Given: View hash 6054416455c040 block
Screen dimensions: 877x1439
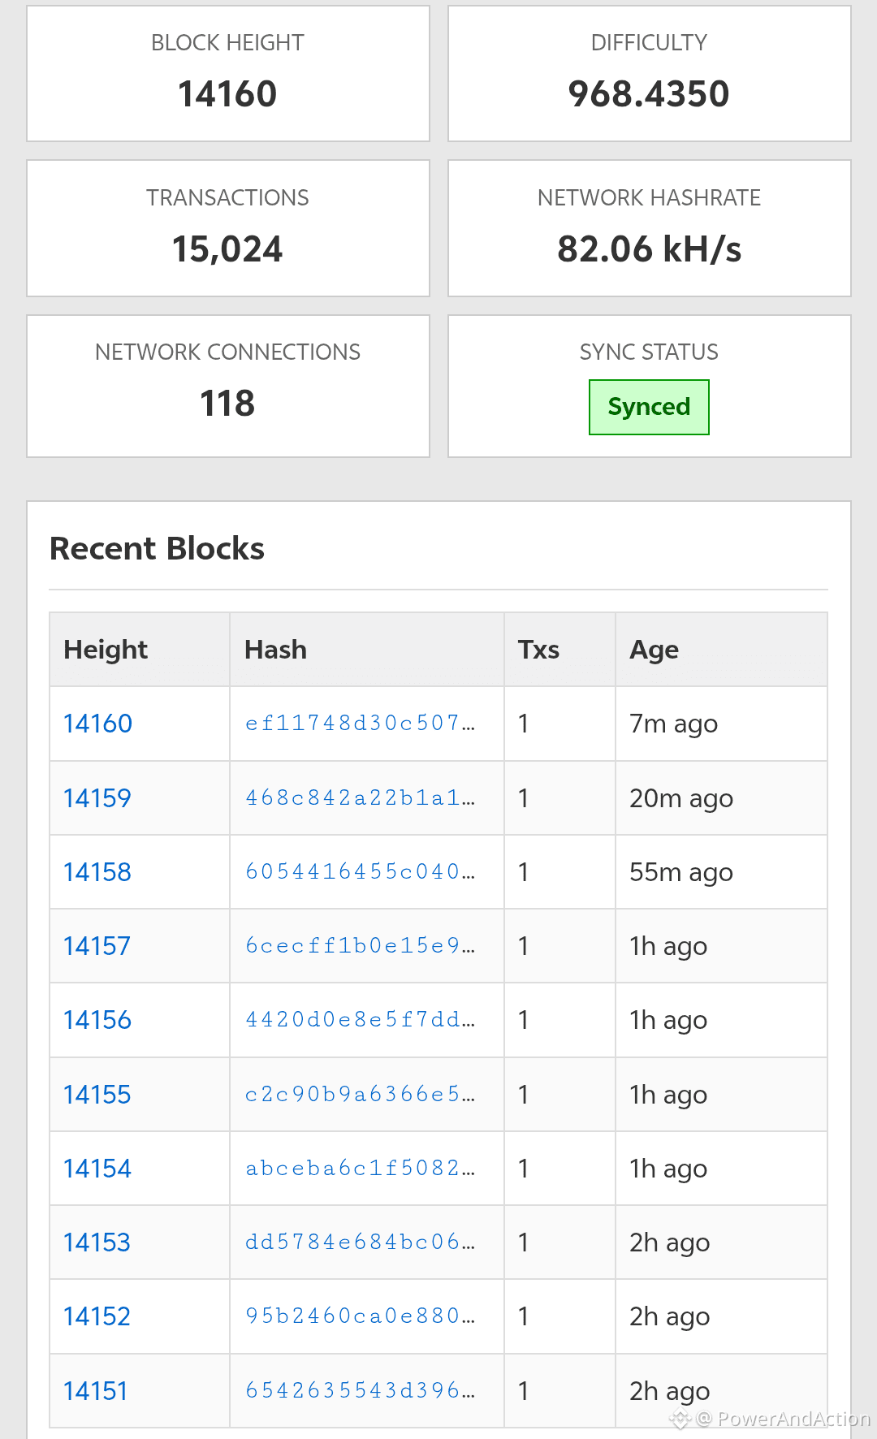Looking at the screenshot, I should pos(360,872).
